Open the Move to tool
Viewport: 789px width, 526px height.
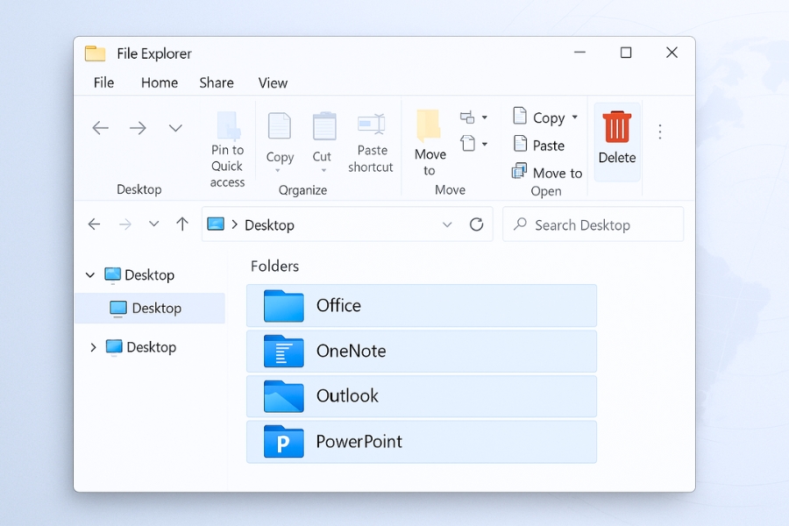coord(429,145)
